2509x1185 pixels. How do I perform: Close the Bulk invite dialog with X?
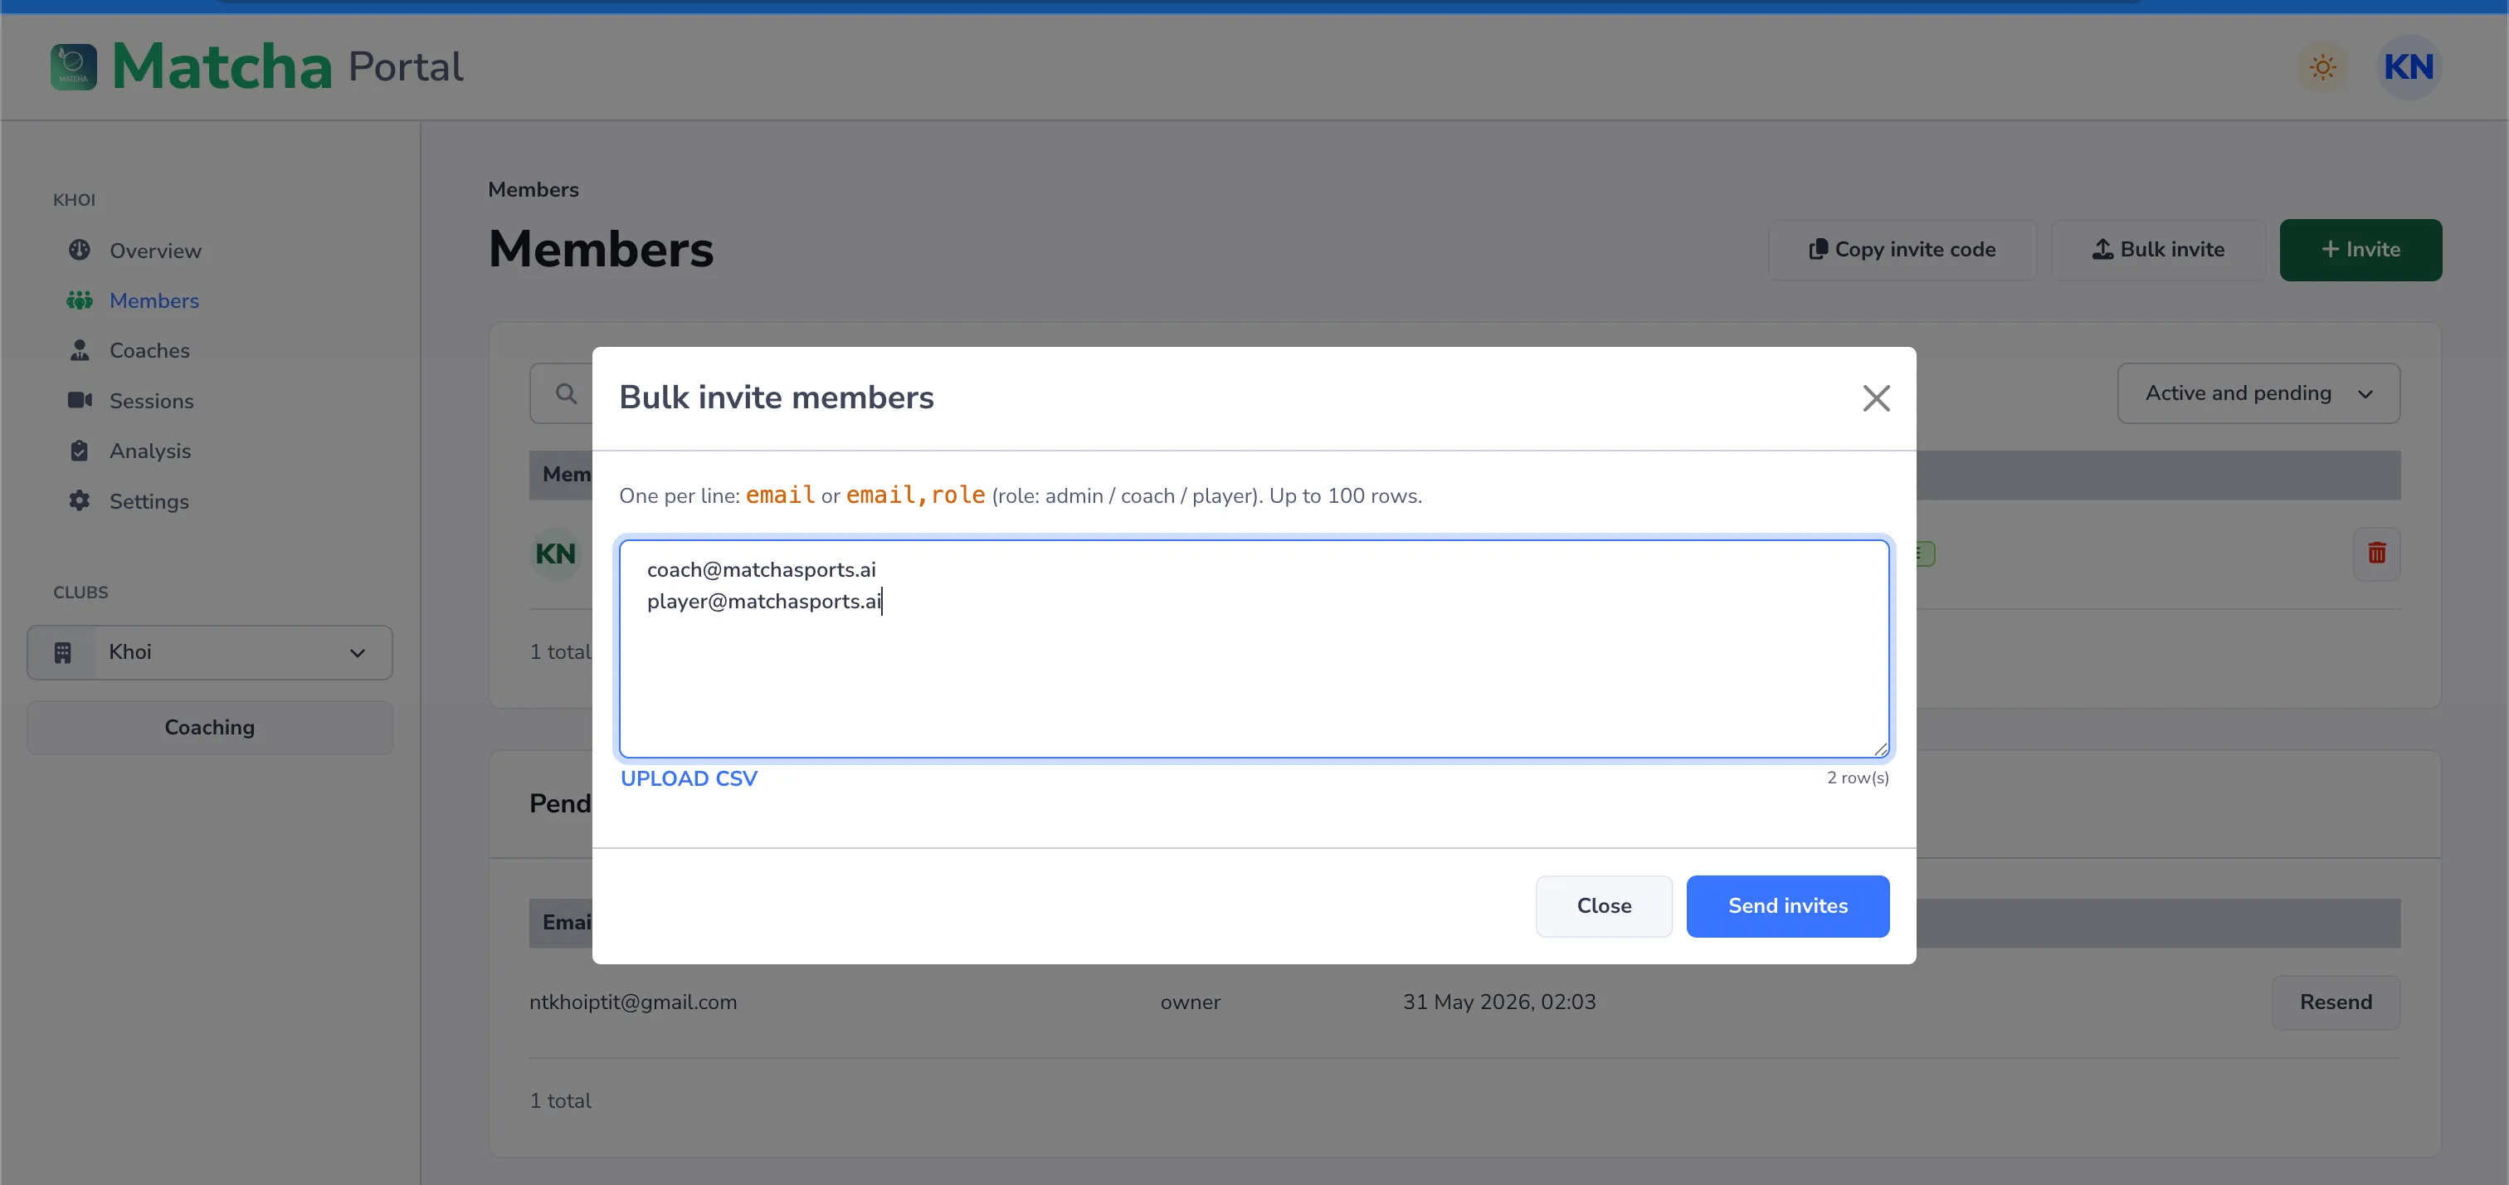tap(1876, 397)
